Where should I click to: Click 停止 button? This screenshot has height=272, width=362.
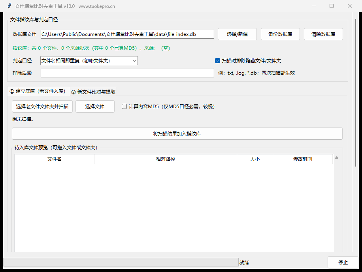[343, 262]
